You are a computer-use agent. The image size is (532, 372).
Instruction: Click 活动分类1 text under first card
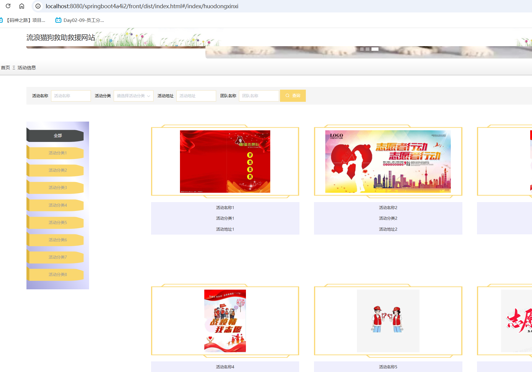click(225, 218)
